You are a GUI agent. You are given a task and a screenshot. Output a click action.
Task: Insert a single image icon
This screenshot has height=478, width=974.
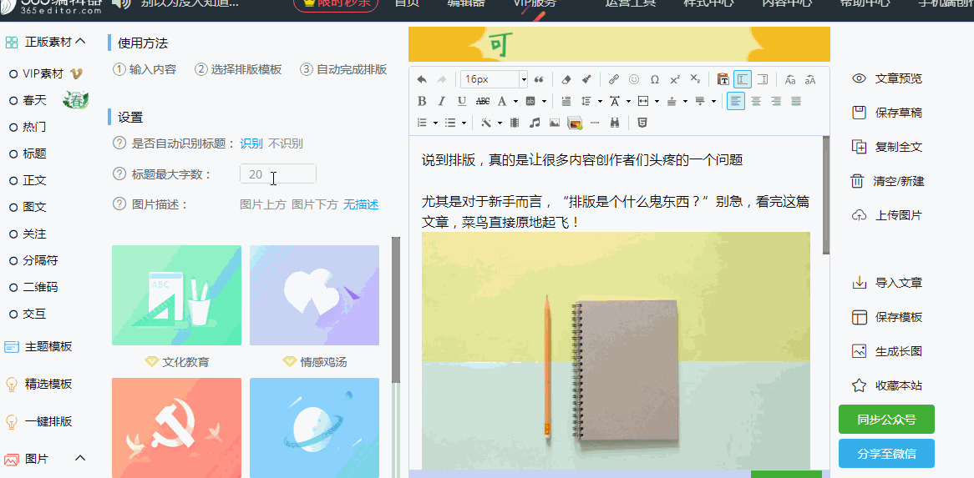tap(554, 123)
